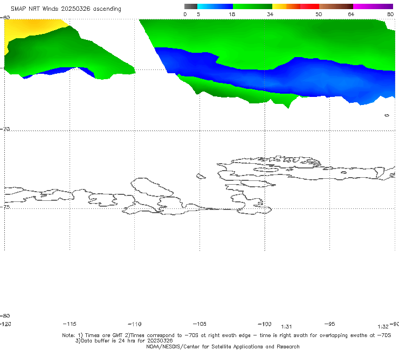Pick the cyan-to-blue segment of the color bar

pyautogui.click(x=215, y=6)
